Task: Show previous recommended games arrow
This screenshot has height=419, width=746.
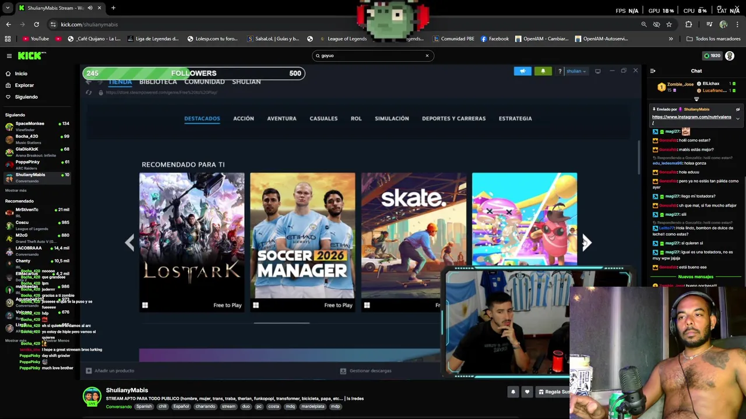Action: [x=129, y=243]
